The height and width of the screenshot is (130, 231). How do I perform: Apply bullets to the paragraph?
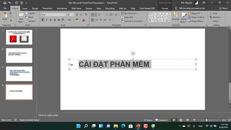[x=92, y=14]
